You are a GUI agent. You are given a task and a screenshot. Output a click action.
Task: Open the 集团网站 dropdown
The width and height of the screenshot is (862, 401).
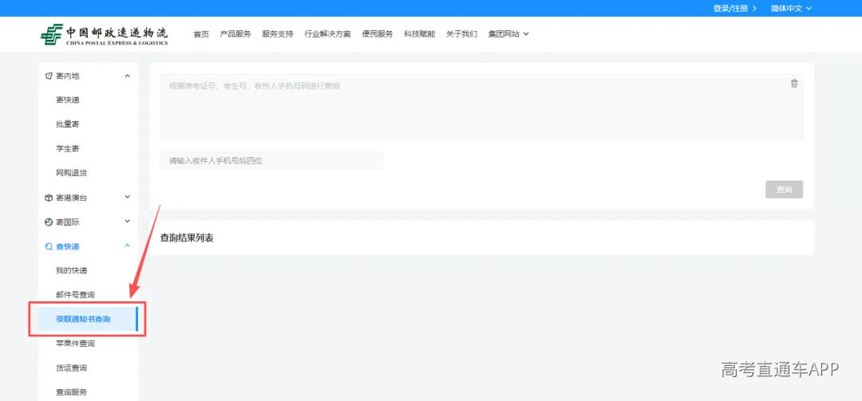(508, 34)
